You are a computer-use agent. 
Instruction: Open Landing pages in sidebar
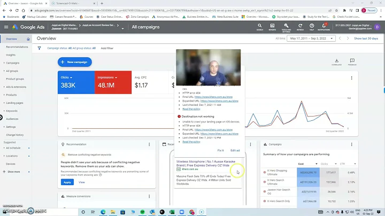coord(14,103)
